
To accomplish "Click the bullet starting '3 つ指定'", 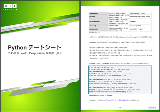I will pyautogui.click(x=120, y=57).
